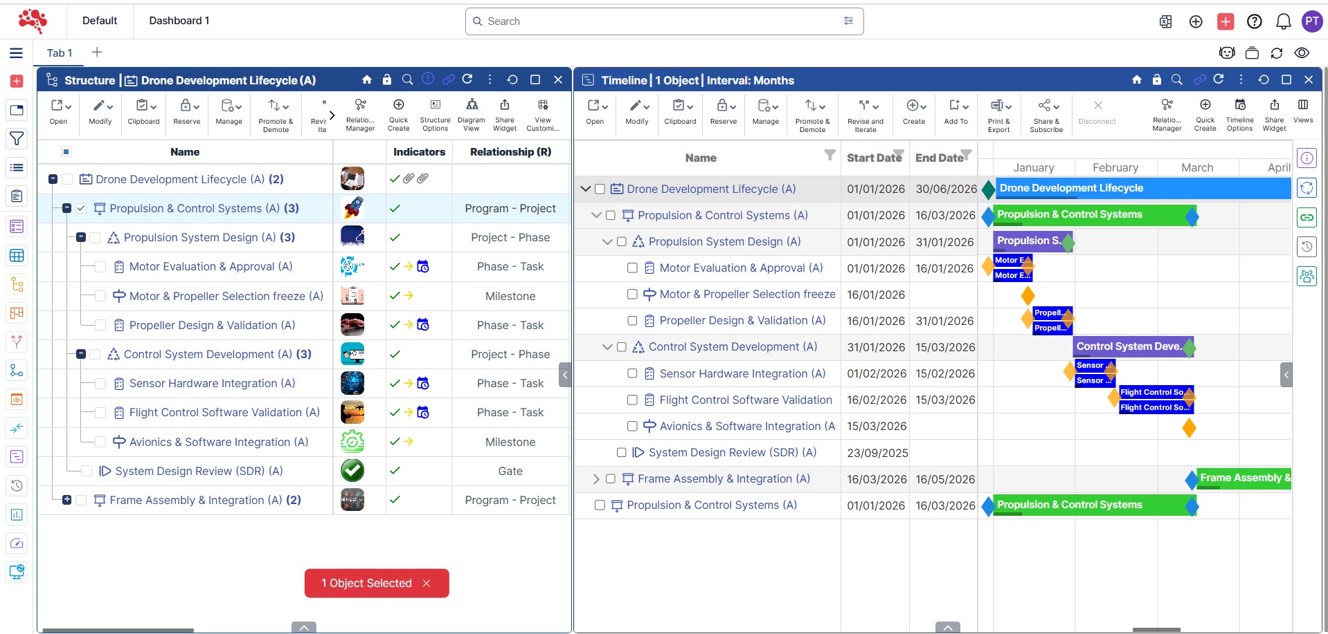Image resolution: width=1328 pixels, height=634 pixels.
Task: Open Diagram View in Structure toolbar
Action: [471, 113]
